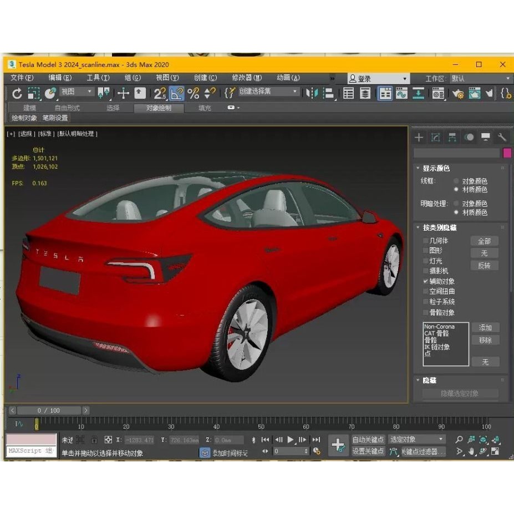Toggle the 2.5D snaps icon

click(x=160, y=93)
